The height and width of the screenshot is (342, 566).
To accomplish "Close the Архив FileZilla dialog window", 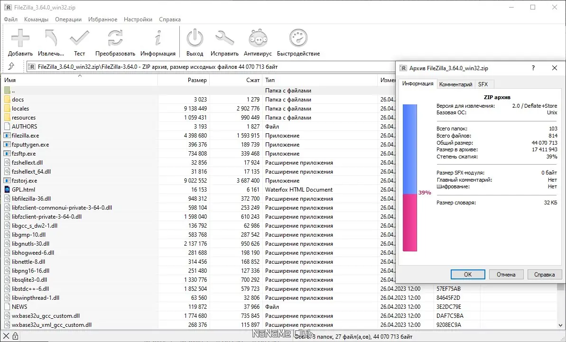I will pos(555,68).
